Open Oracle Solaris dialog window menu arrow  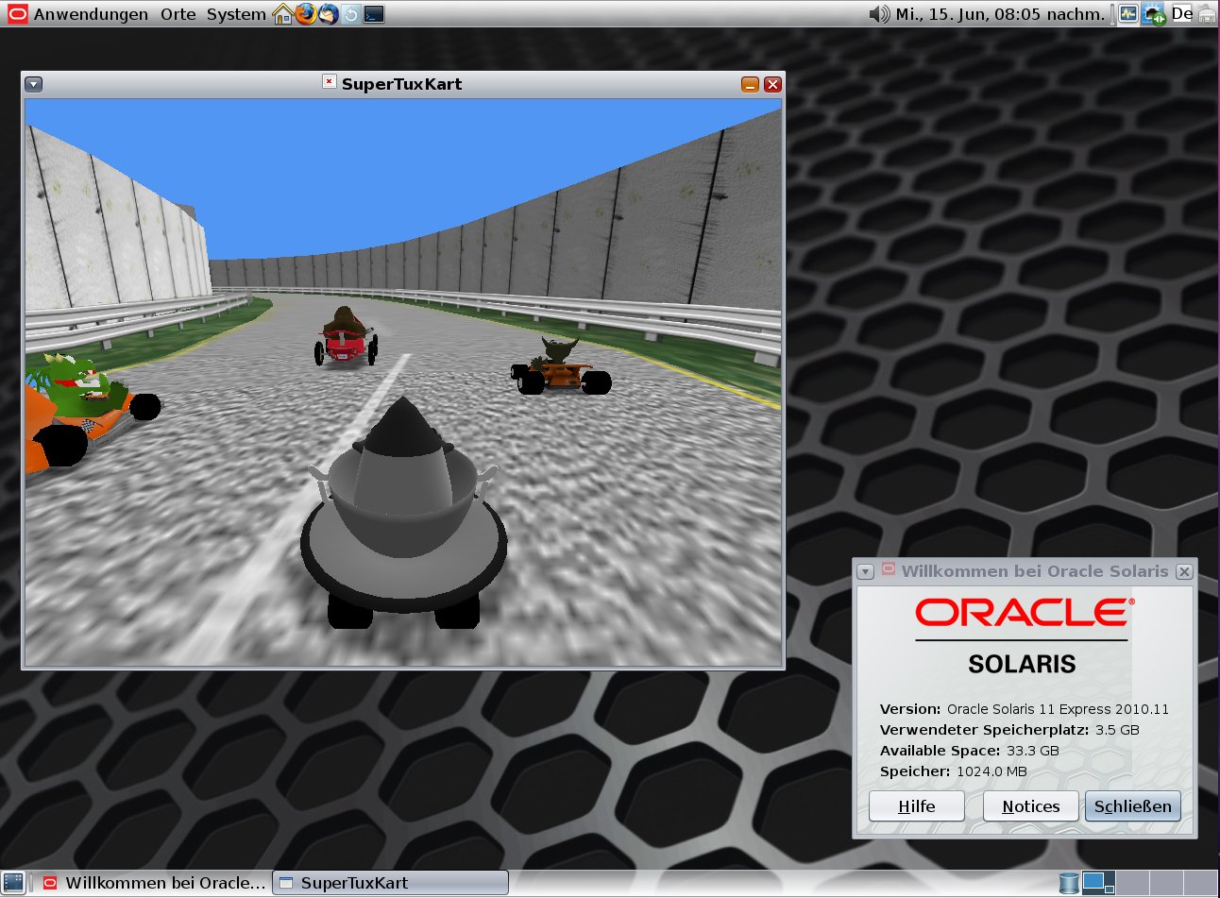865,571
